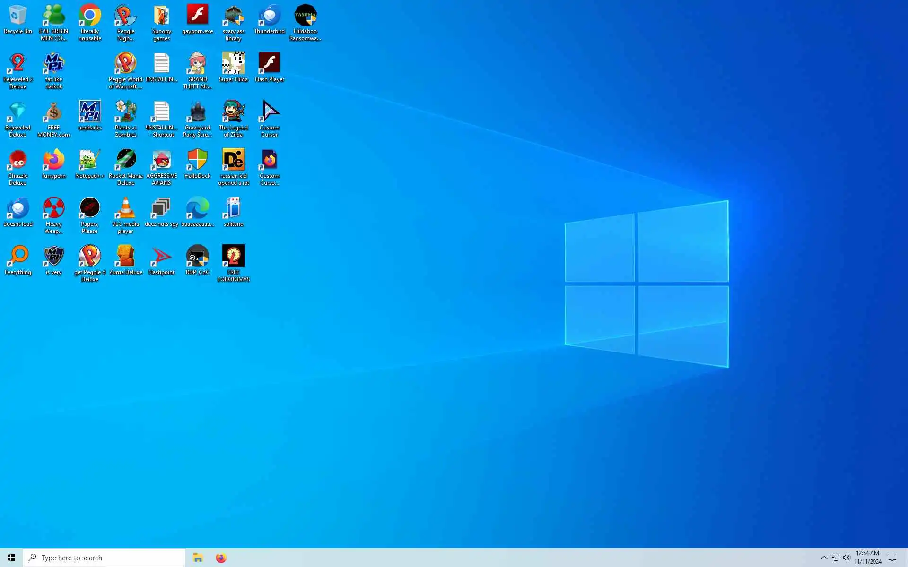Expand the hidden system tray icons
The width and height of the screenshot is (908, 567).
pos(824,558)
